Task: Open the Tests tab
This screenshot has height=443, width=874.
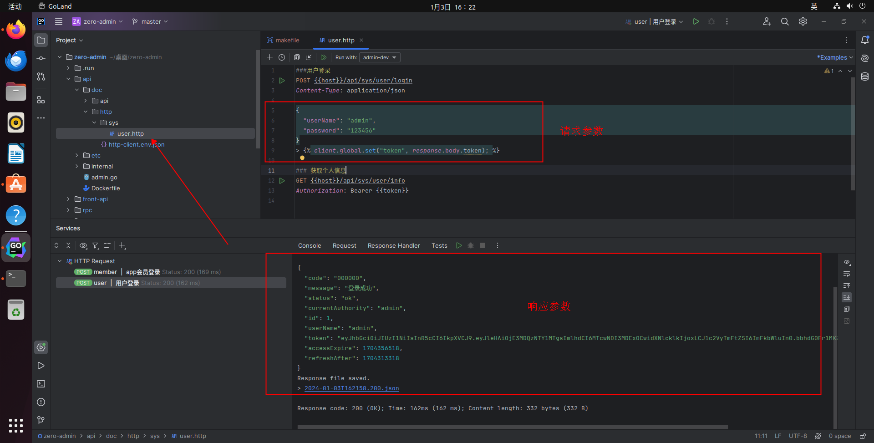Action: click(x=439, y=245)
